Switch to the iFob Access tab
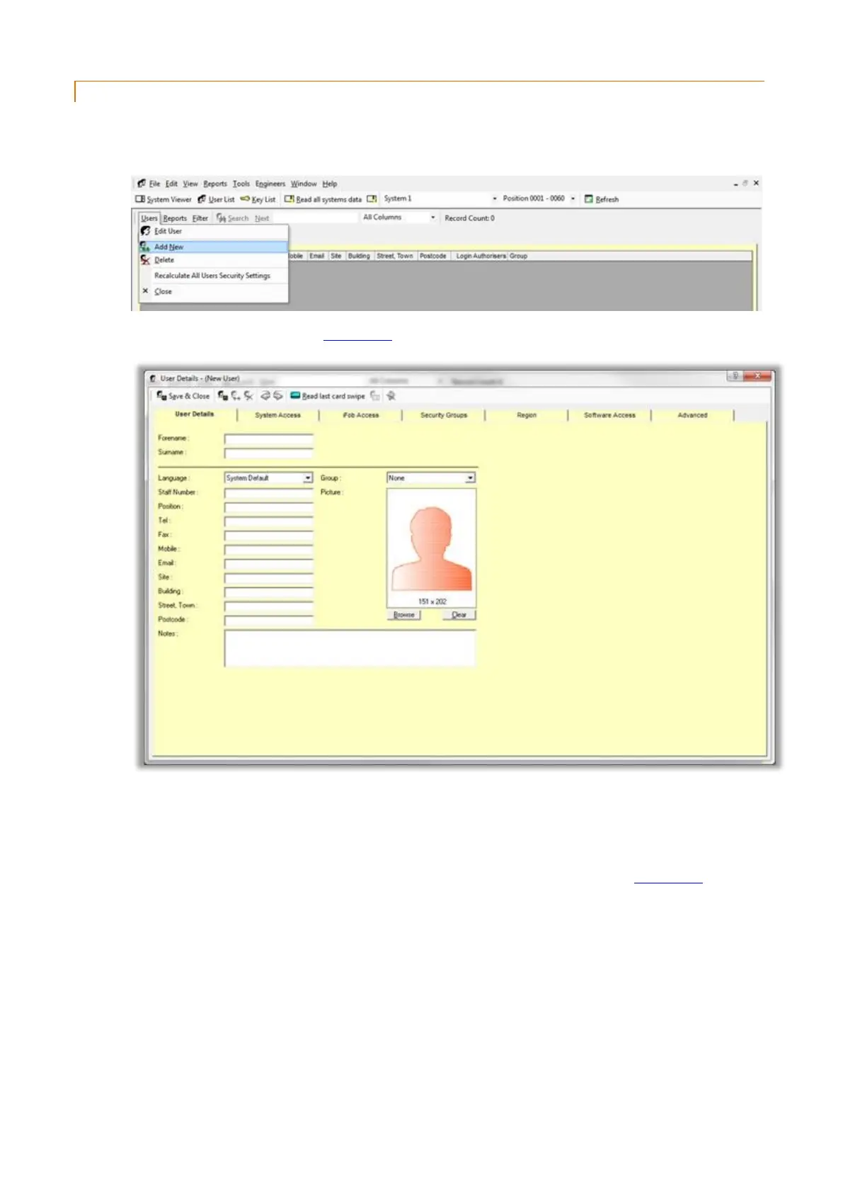 click(361, 415)
